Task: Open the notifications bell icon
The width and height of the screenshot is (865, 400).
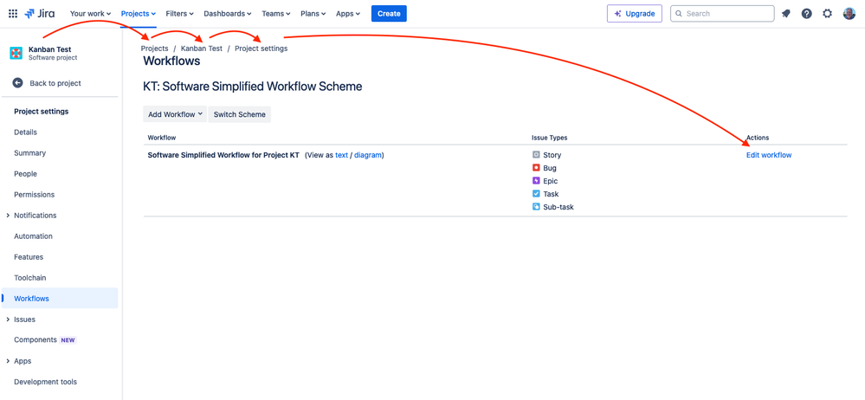Action: coord(786,14)
